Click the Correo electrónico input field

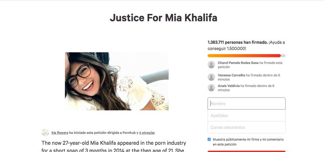(x=247, y=127)
